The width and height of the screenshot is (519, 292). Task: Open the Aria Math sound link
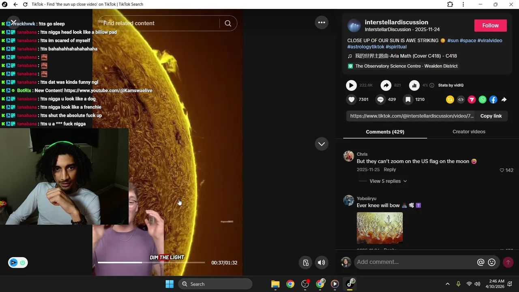406,56
